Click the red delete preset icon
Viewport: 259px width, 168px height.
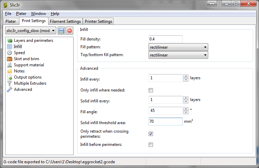point(69,31)
